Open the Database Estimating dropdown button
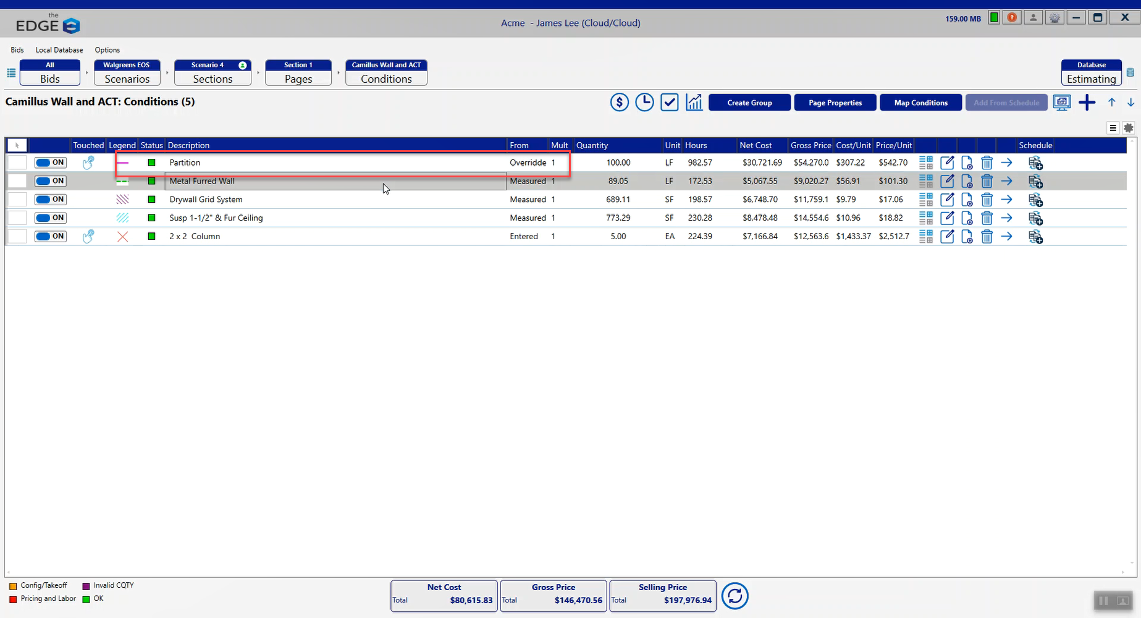The width and height of the screenshot is (1141, 618). click(x=1091, y=72)
